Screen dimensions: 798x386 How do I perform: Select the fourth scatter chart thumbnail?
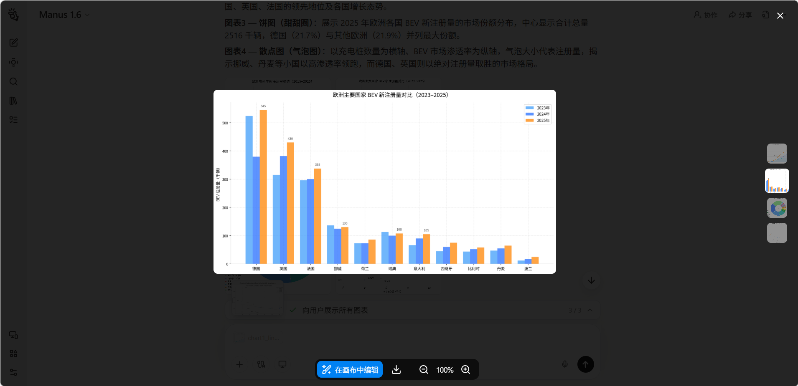point(777,233)
